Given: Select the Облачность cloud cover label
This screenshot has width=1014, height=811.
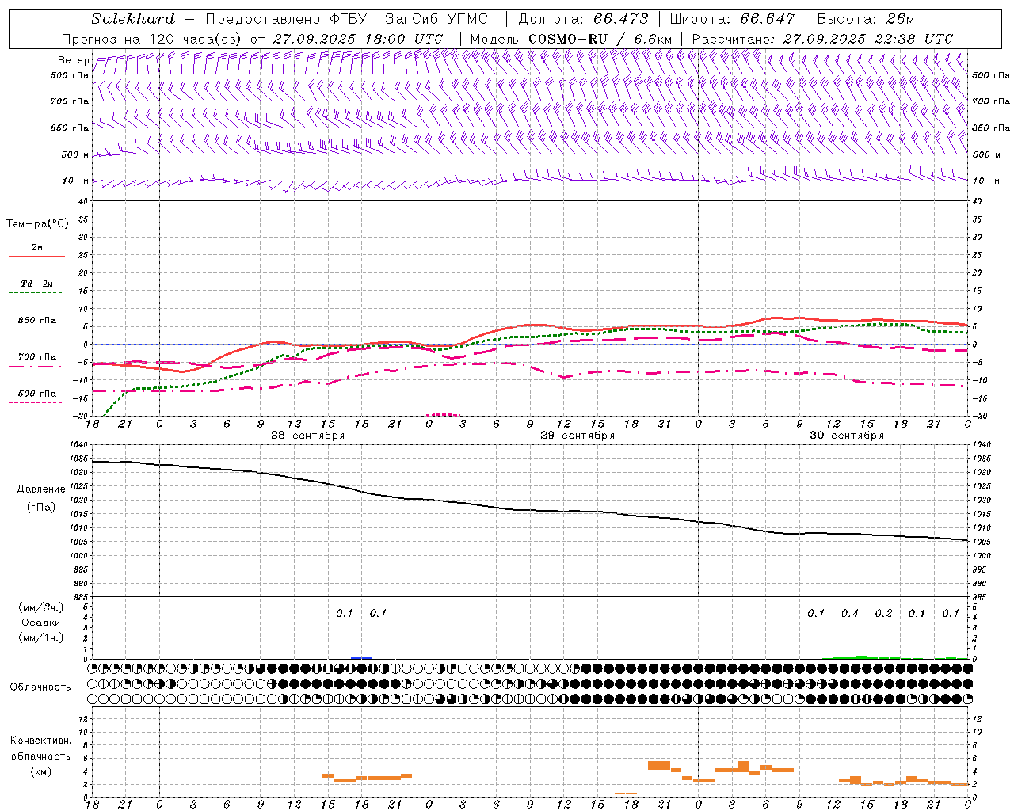Looking at the screenshot, I should pyautogui.click(x=40, y=687).
